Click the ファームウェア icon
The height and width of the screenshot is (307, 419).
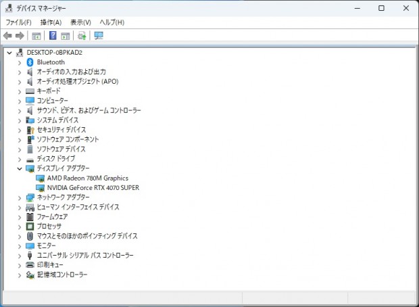(30, 217)
